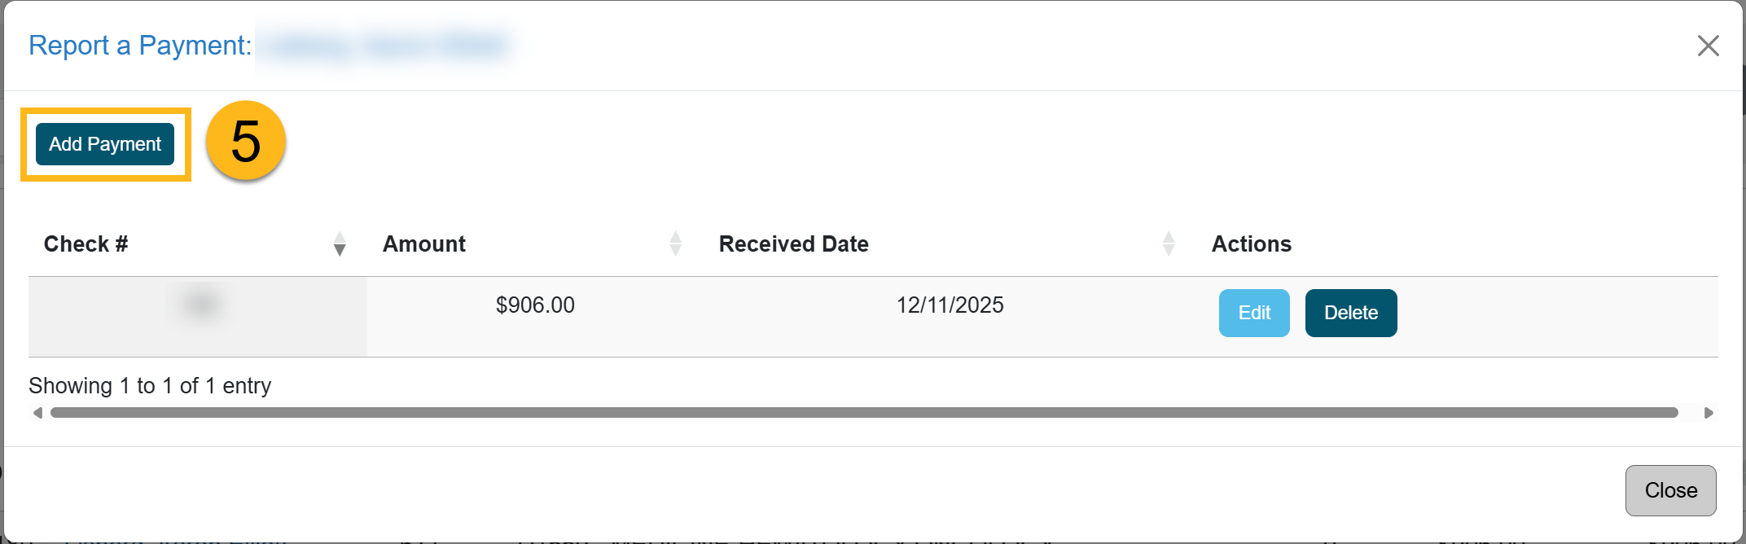This screenshot has height=544, width=1746.
Task: Click the Report a Payment title
Action: [x=140, y=46]
